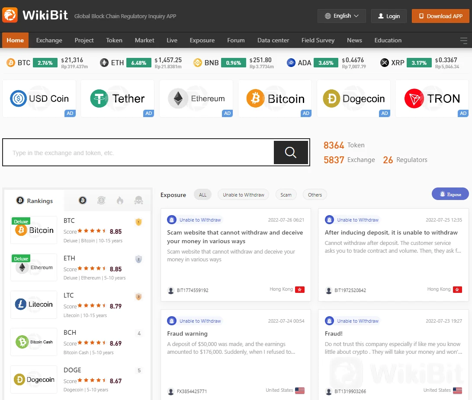Open the Bitcoin ad card

coord(275,98)
